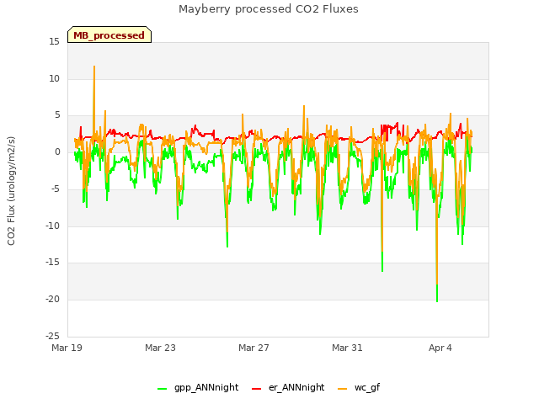This screenshot has width=539, height=404.
Task: Click the red er_ANNnight legend swatch
Action: pyautogui.click(x=256, y=389)
